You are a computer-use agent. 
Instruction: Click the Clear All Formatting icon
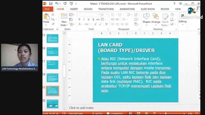(106, 24)
